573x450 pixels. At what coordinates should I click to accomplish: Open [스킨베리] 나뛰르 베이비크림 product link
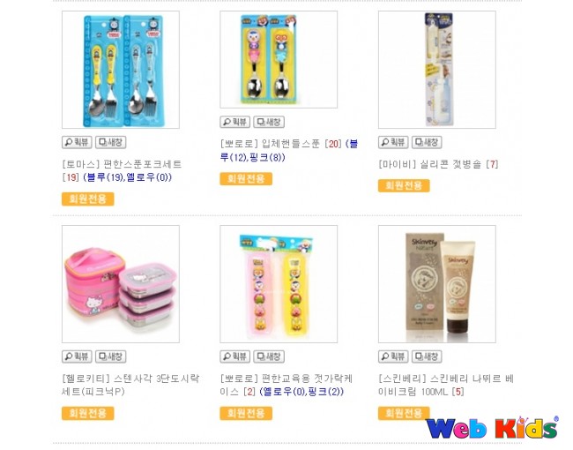[446, 385]
